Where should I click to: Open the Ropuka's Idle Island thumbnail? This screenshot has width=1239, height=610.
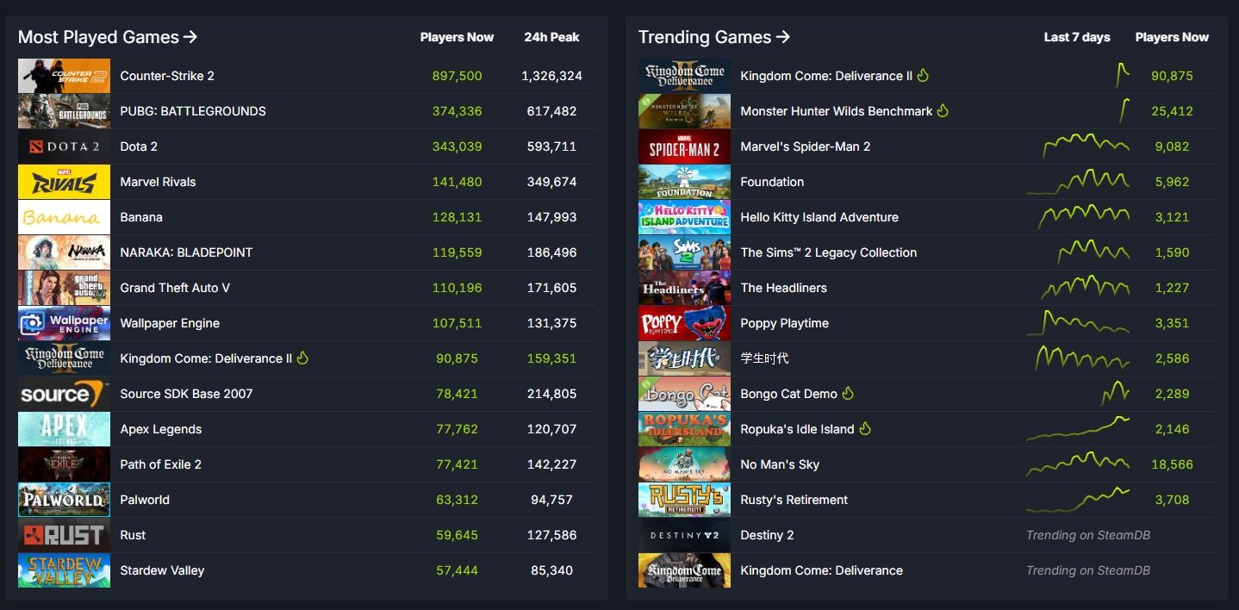(x=684, y=429)
